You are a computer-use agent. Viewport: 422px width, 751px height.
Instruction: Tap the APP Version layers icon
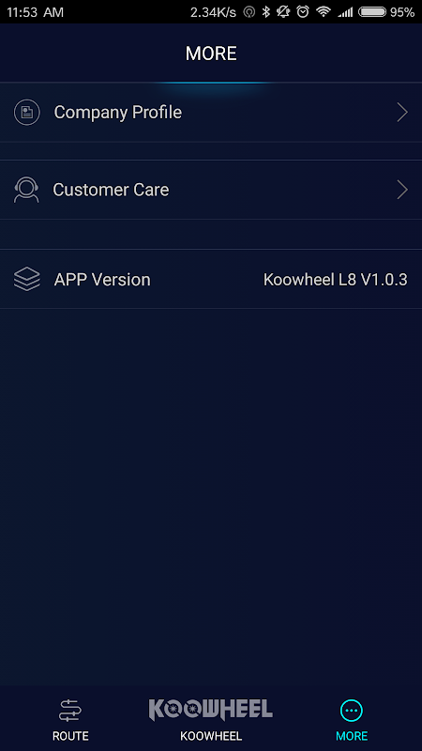pyautogui.click(x=27, y=279)
